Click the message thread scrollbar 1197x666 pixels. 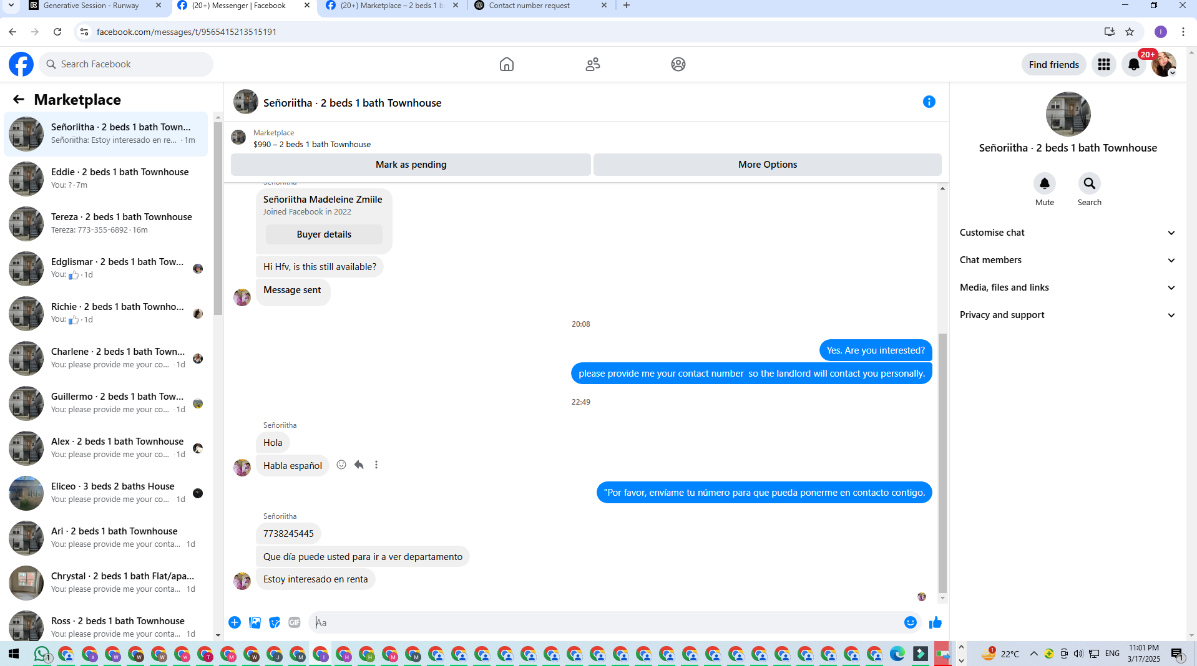(942, 463)
